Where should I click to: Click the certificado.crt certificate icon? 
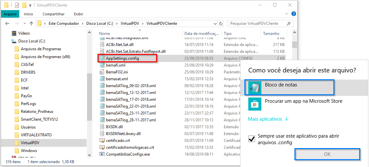click(x=102, y=141)
